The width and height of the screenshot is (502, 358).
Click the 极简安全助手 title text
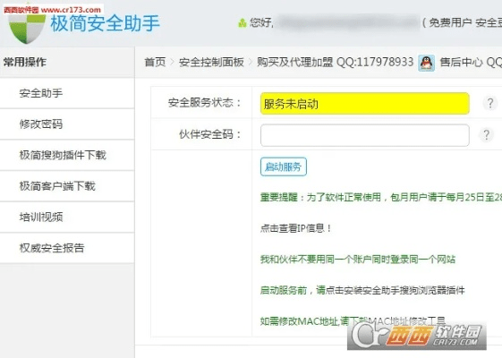pos(105,23)
